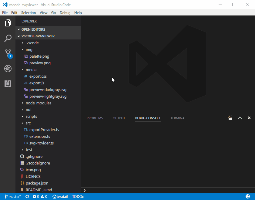Open Source Control showing 1 pending change
Image resolution: width=255 pixels, height=200 pixels.
pos(8,53)
